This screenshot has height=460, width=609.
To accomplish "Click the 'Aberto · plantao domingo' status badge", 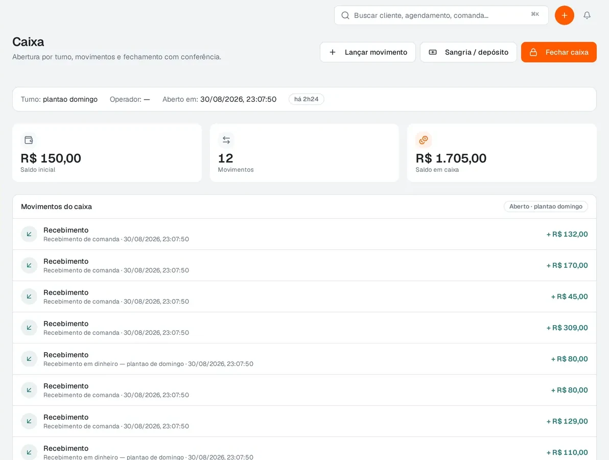I will (546, 206).
